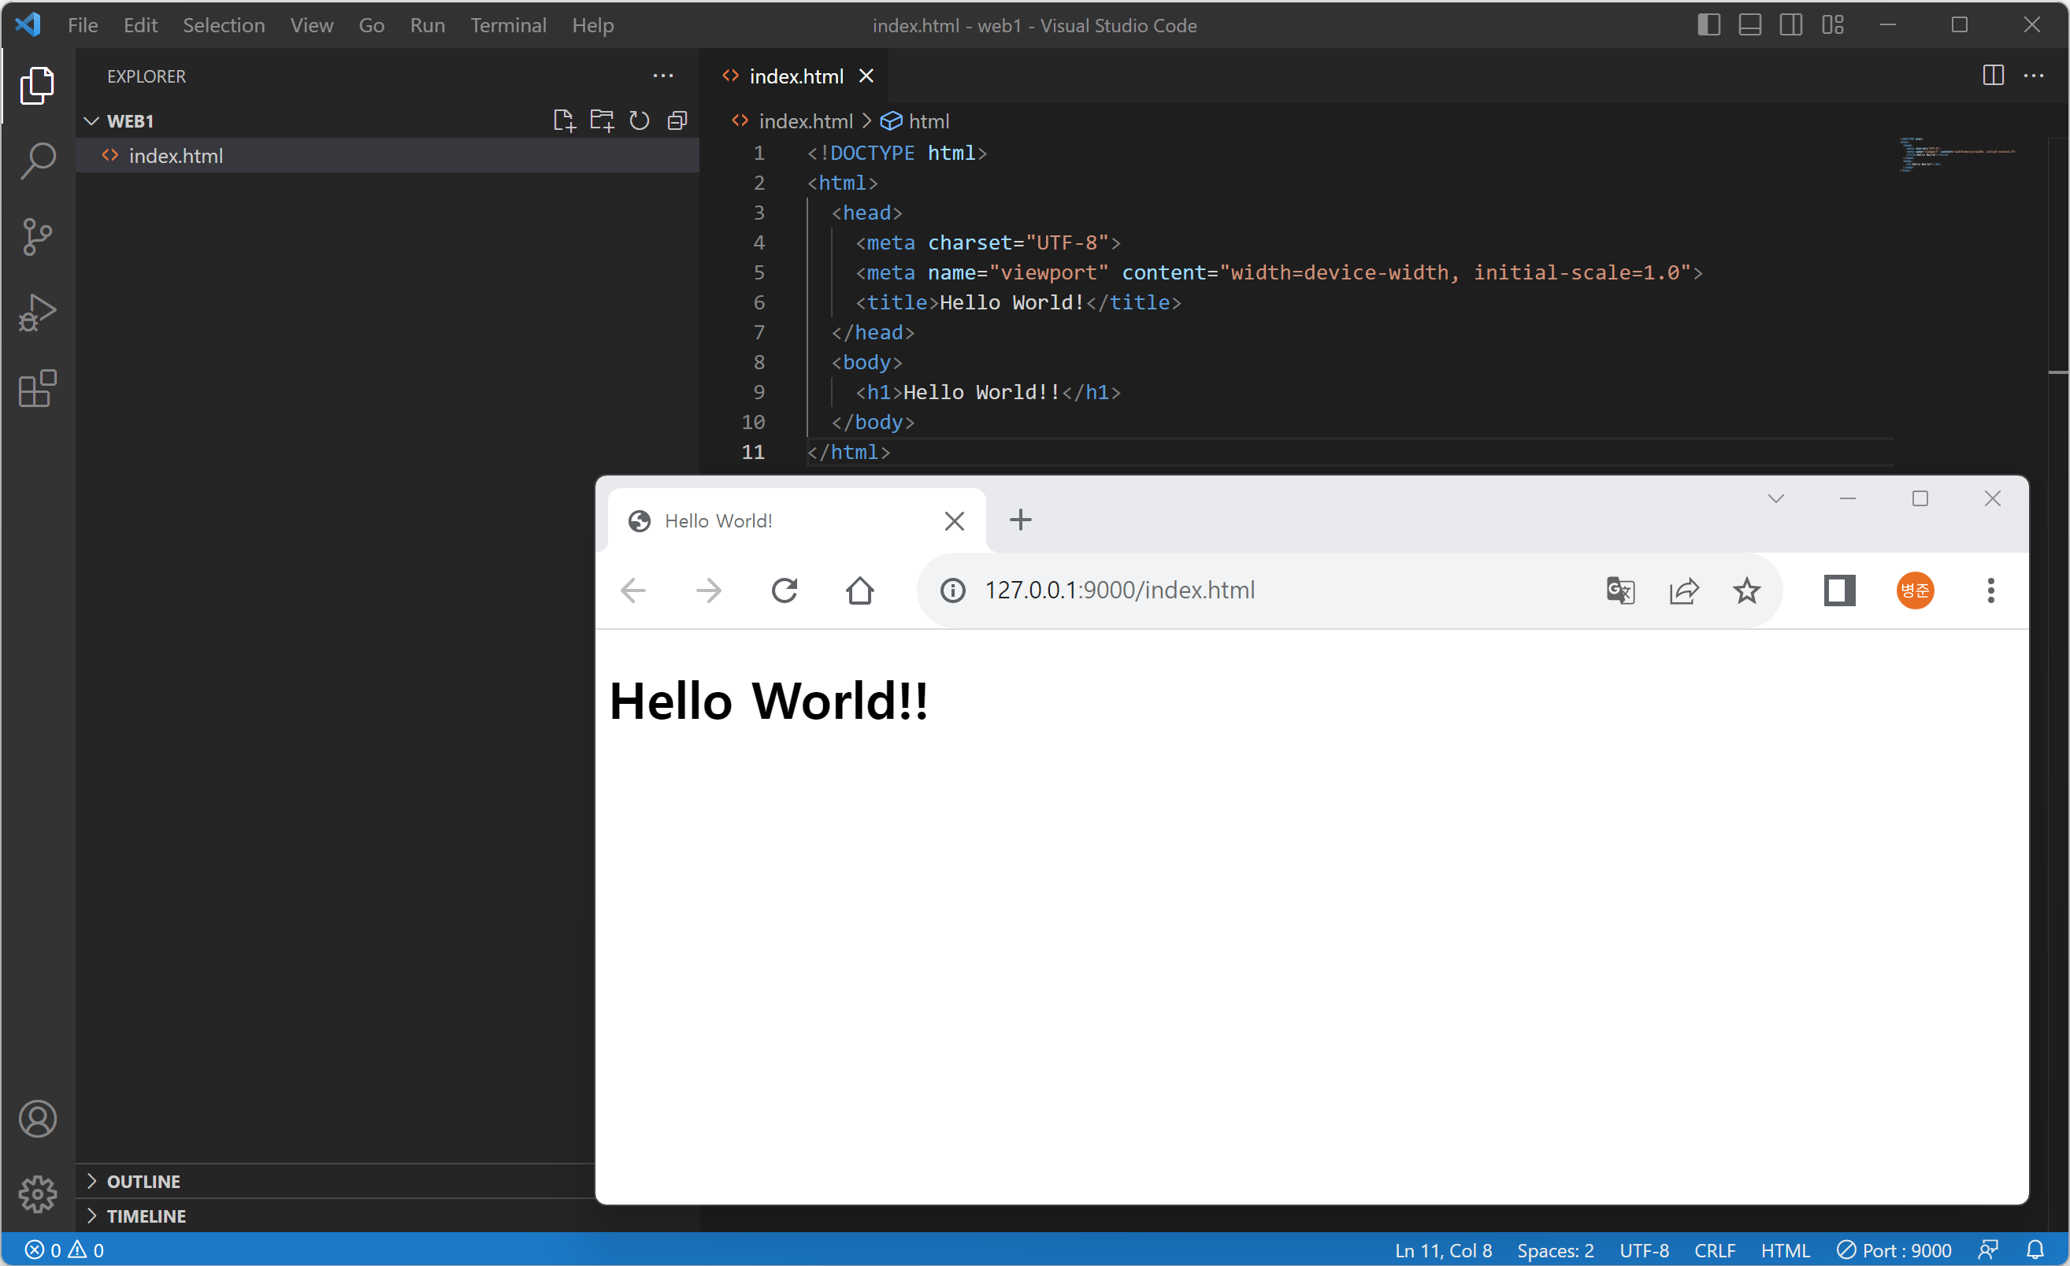The image size is (2070, 1266).
Task: Open the Extensions view
Action: point(37,389)
